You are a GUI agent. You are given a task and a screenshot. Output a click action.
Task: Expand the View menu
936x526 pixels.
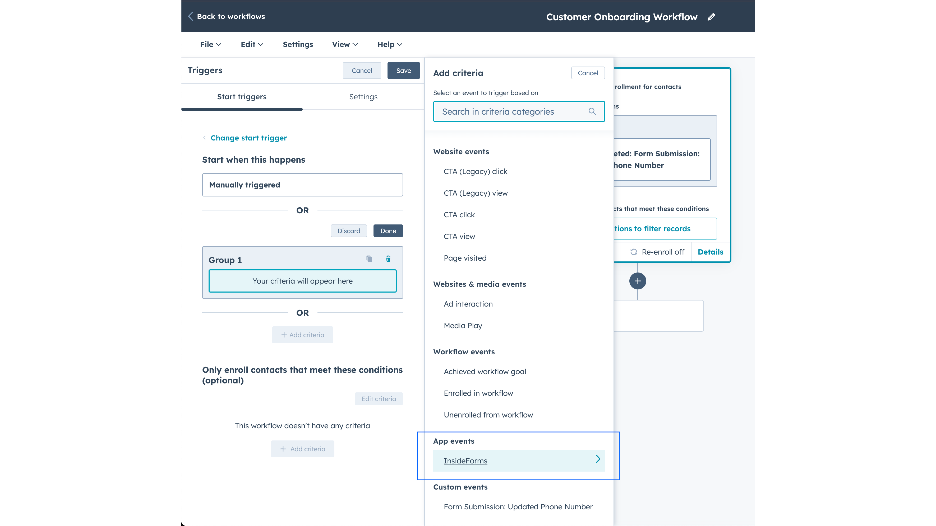(x=344, y=44)
